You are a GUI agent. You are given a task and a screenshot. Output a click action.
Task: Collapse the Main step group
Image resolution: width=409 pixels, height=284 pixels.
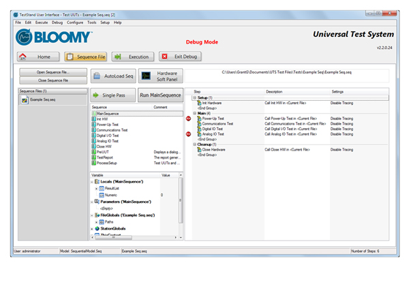pyautogui.click(x=194, y=113)
